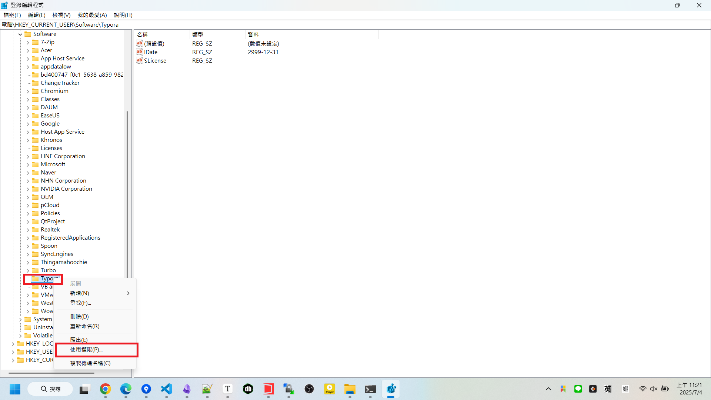Viewport: 711px width, 400px height.
Task: Expand the Google key
Action: pos(28,124)
